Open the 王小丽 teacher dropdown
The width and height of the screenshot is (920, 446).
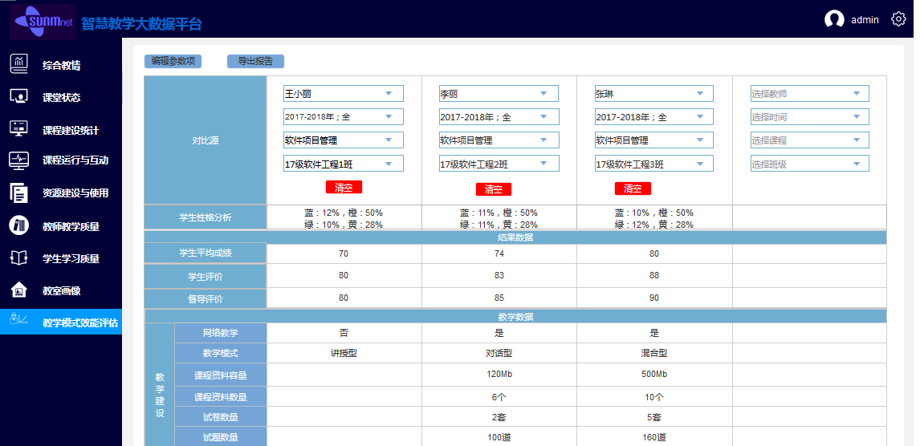343,94
